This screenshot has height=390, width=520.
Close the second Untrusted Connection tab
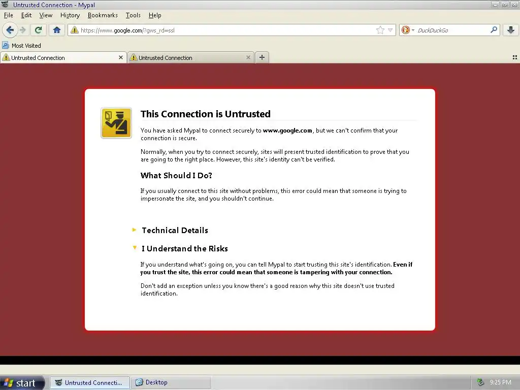pyautogui.click(x=248, y=57)
